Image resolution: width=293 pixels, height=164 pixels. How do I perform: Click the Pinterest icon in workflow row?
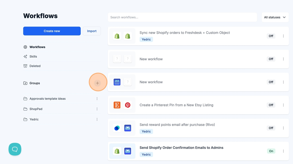click(128, 105)
